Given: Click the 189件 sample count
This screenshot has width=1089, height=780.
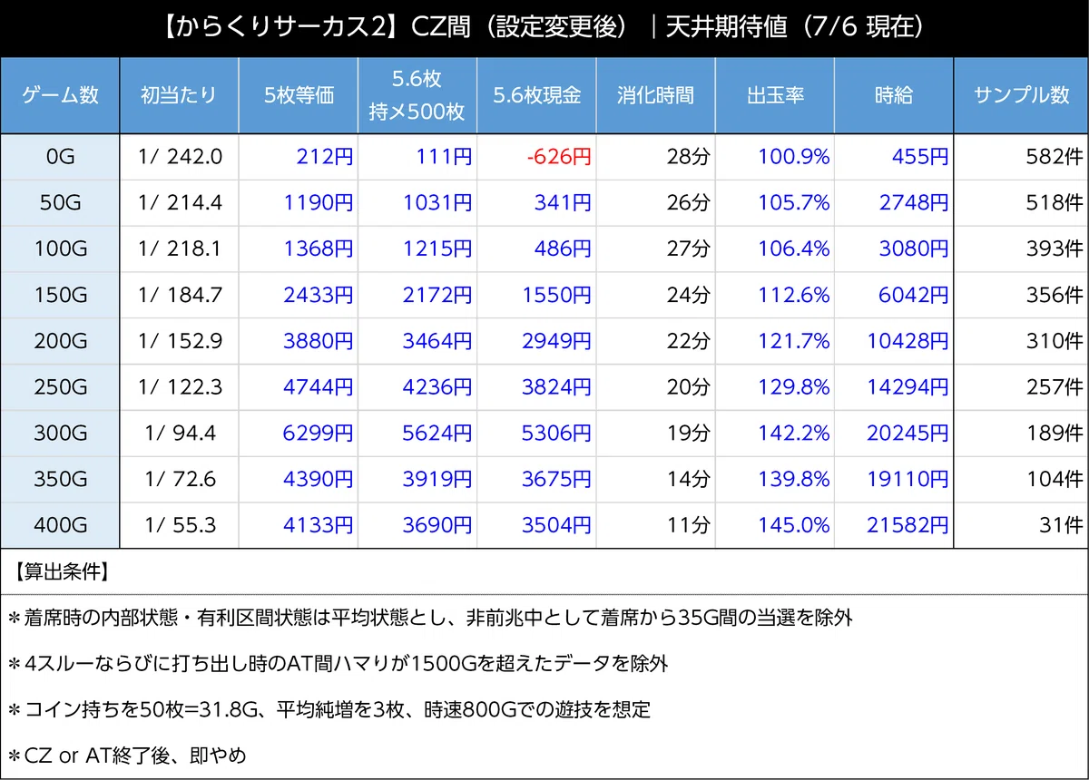Looking at the screenshot, I should [1055, 433].
